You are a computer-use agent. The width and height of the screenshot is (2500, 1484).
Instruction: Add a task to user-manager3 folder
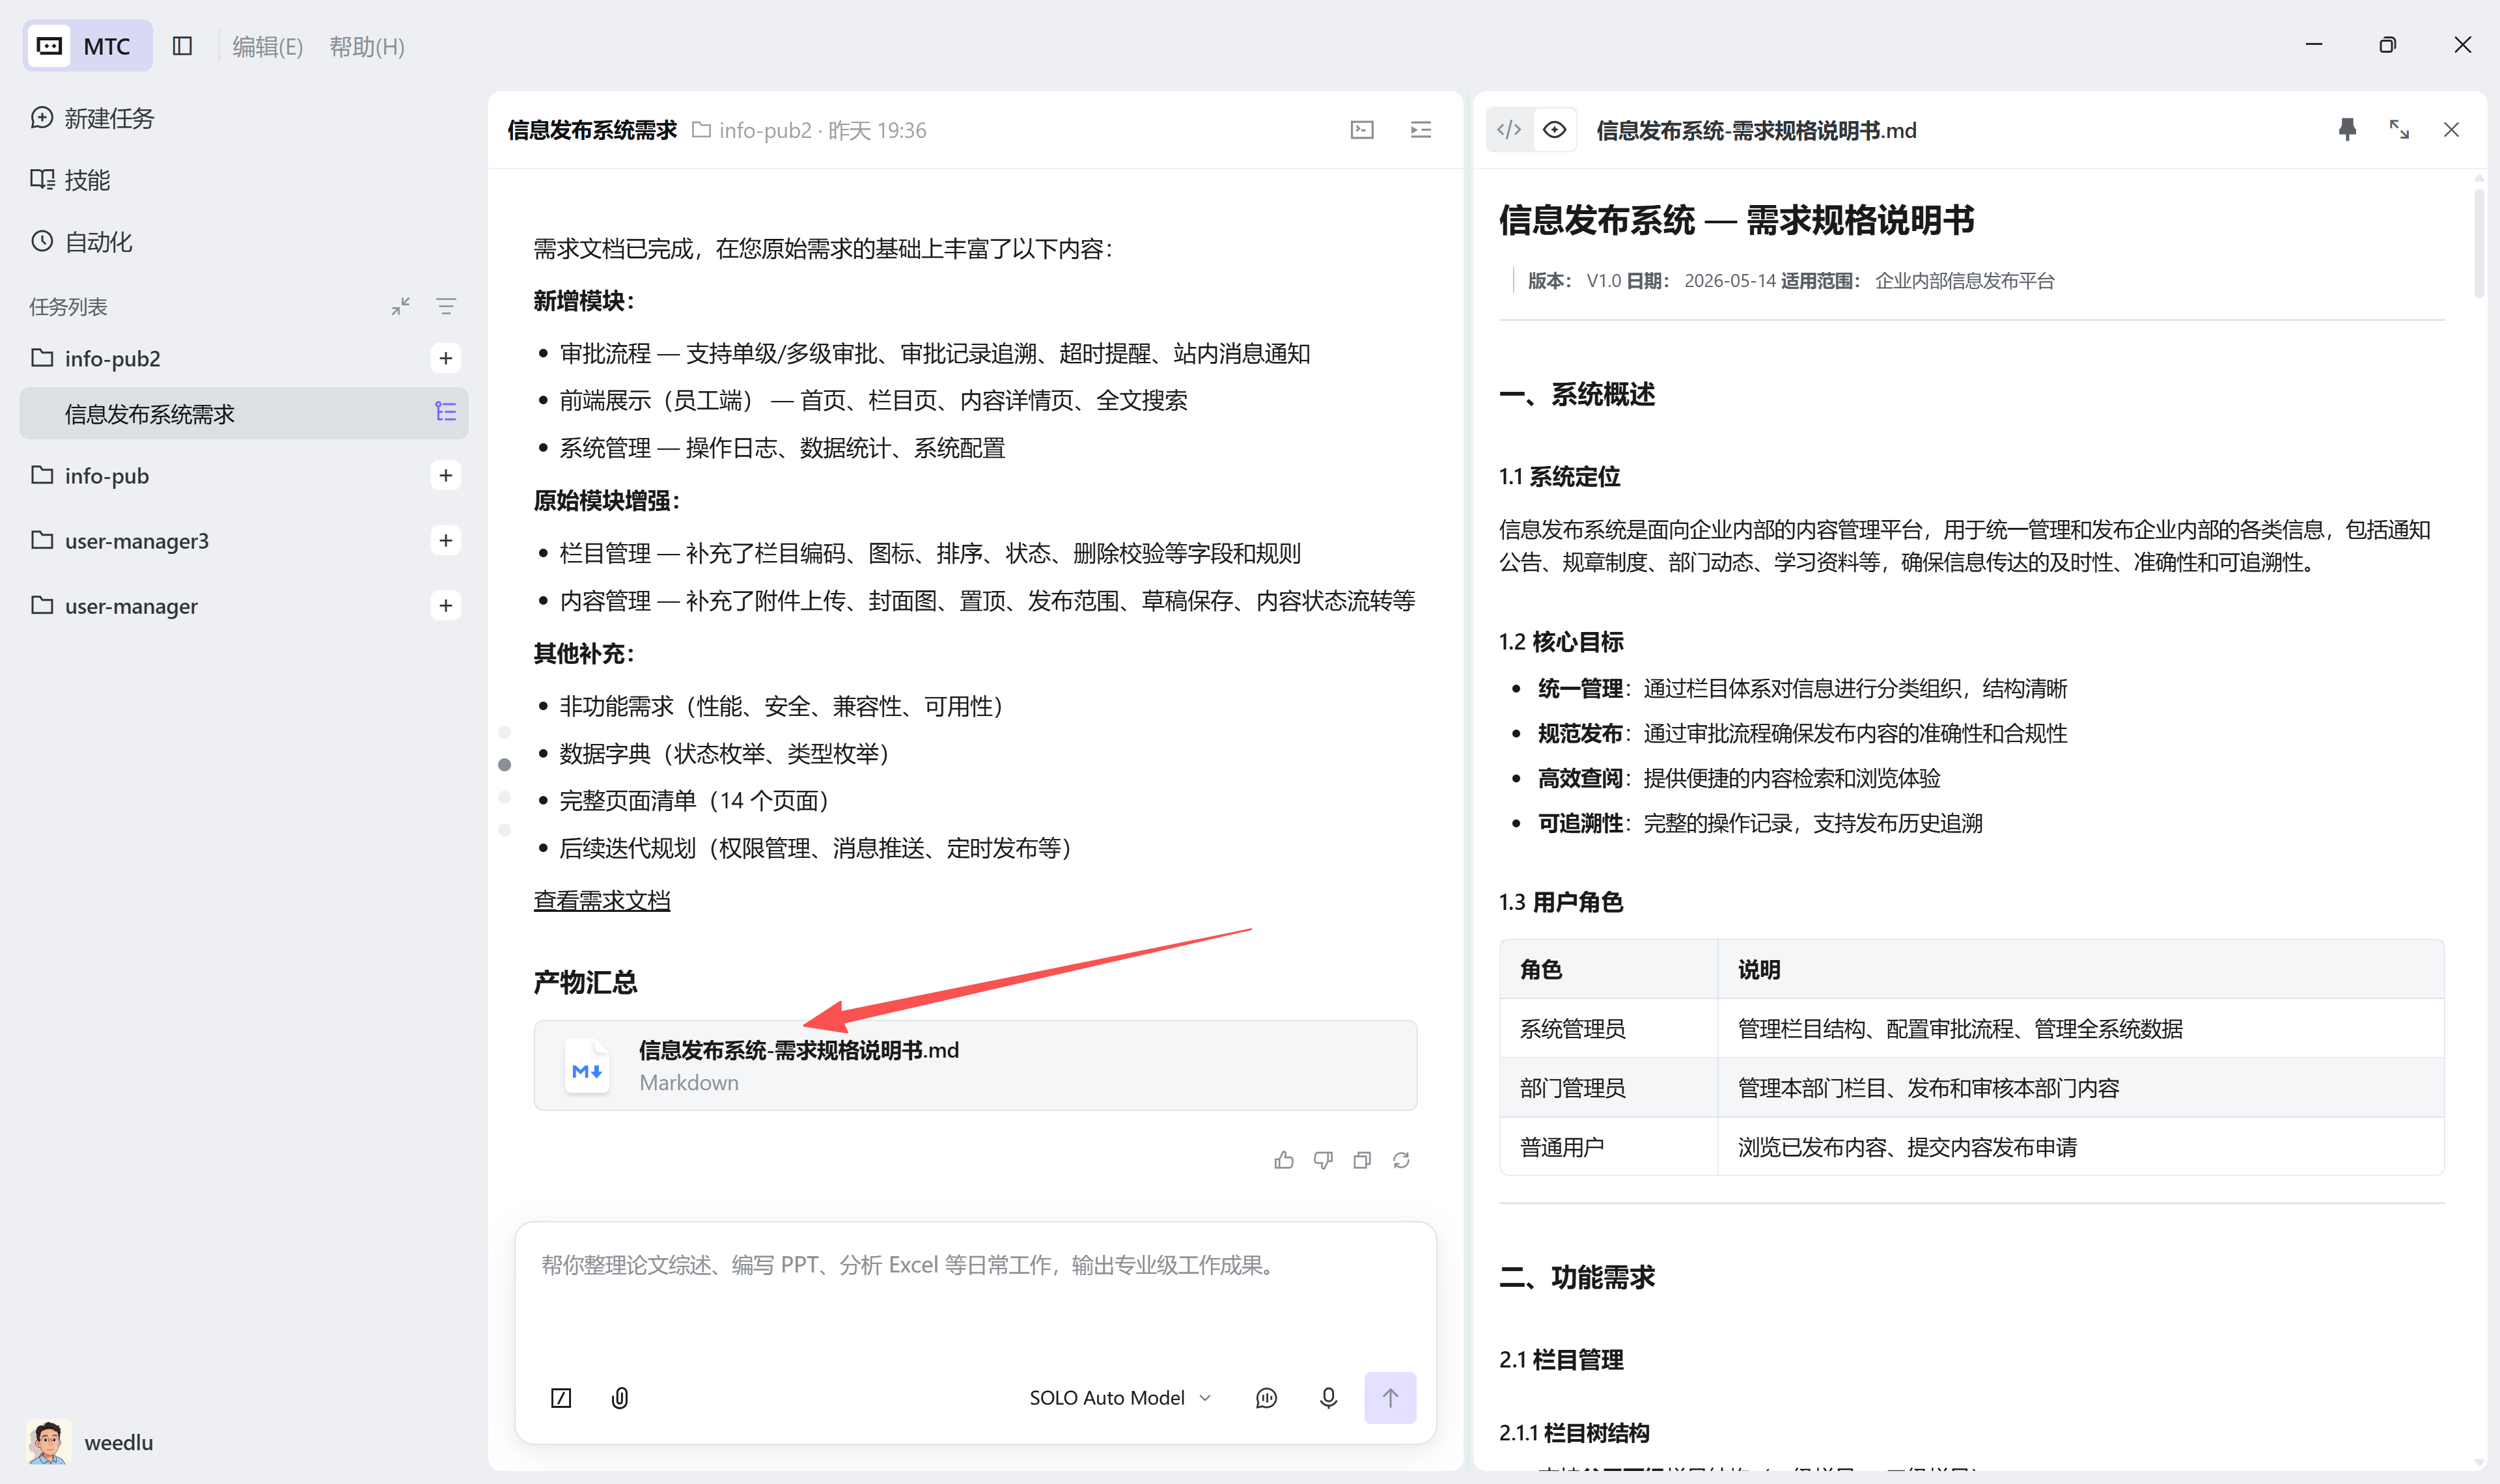tap(446, 540)
